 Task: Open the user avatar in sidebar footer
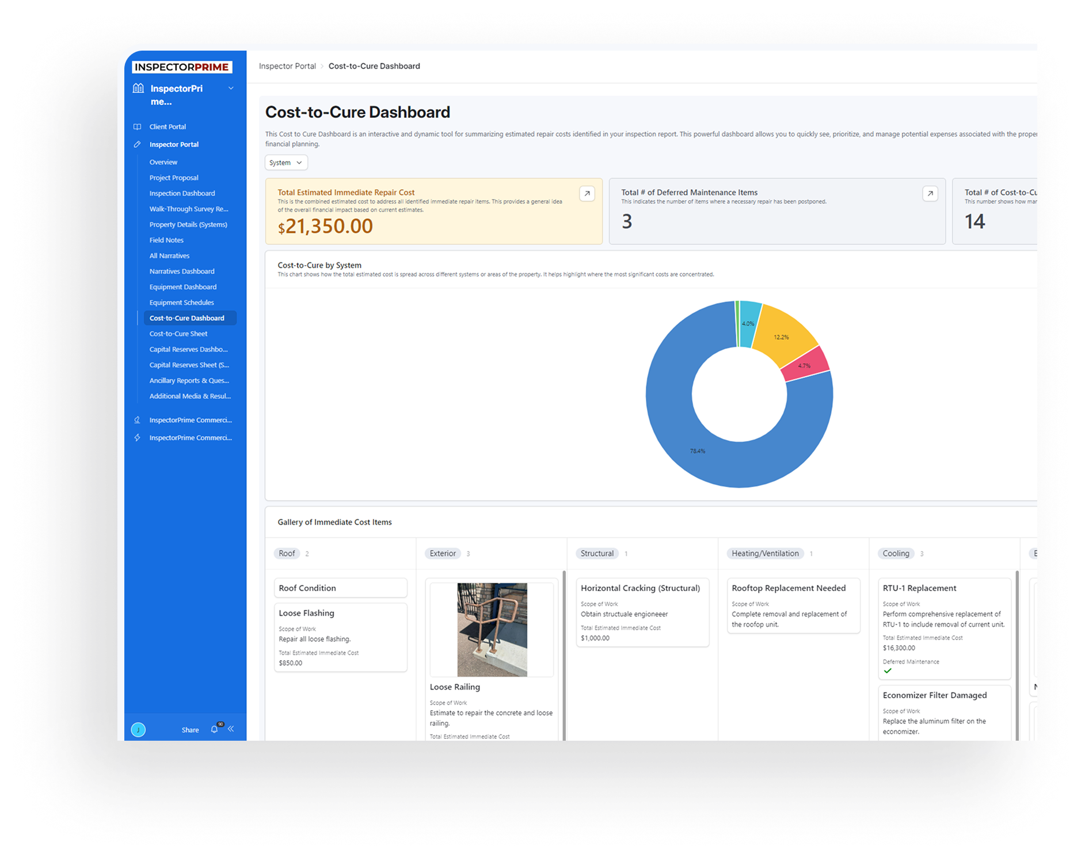click(x=138, y=730)
